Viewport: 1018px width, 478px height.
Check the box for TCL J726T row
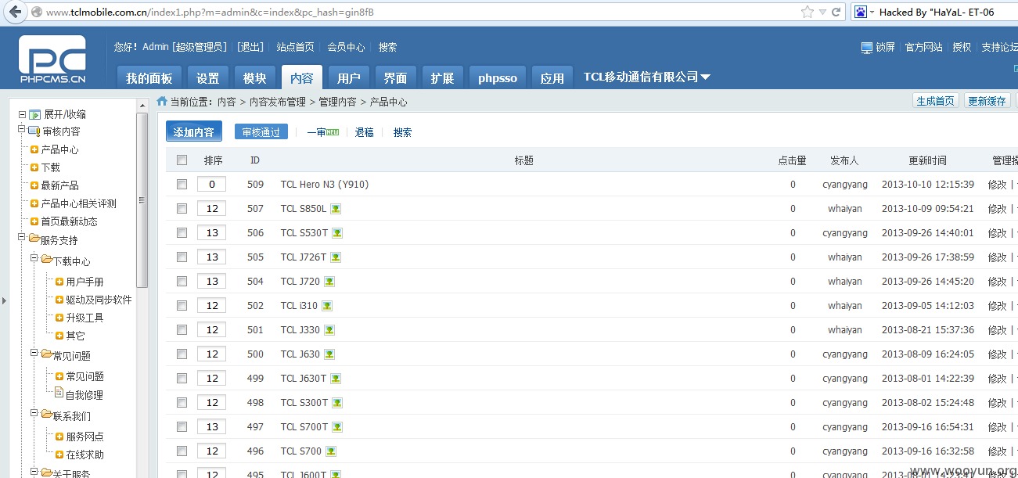pyautogui.click(x=182, y=257)
